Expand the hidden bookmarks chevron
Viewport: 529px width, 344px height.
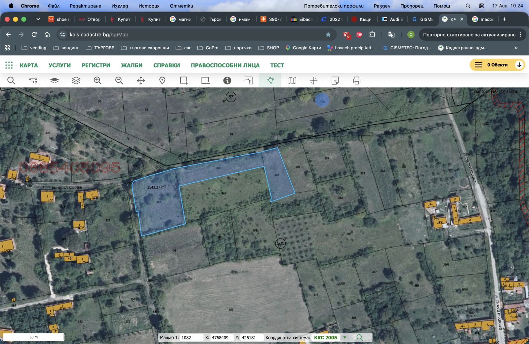[x=516, y=48]
